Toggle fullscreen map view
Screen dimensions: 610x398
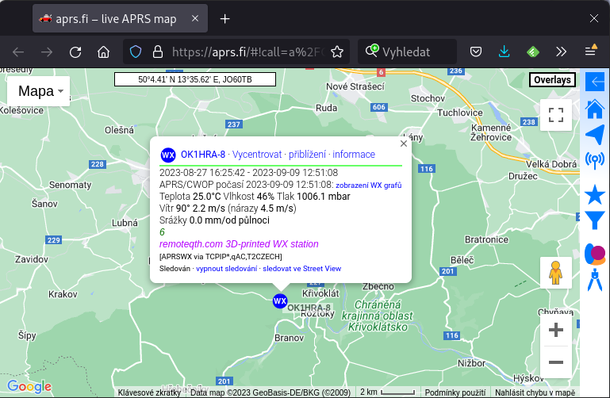click(556, 115)
